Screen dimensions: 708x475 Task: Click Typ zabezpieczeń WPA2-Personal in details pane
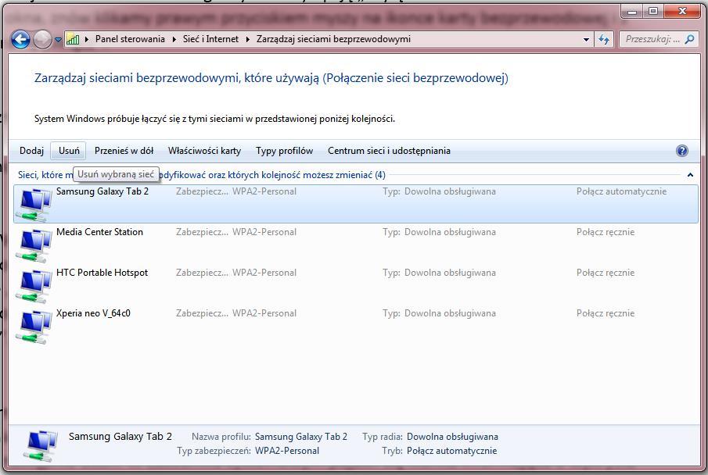[x=287, y=451]
